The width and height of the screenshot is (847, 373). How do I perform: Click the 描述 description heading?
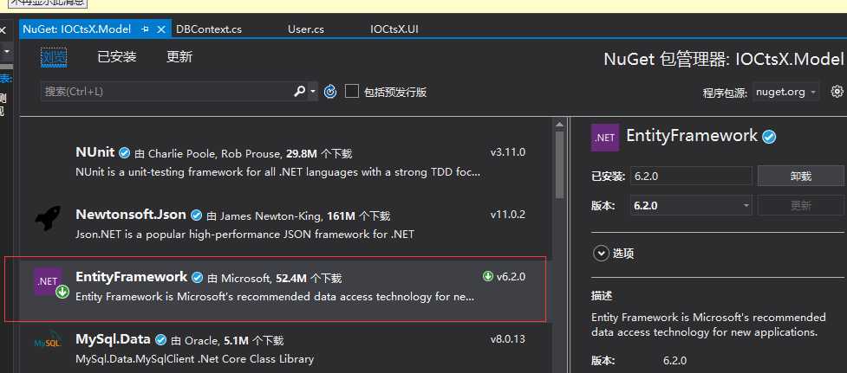click(x=602, y=296)
